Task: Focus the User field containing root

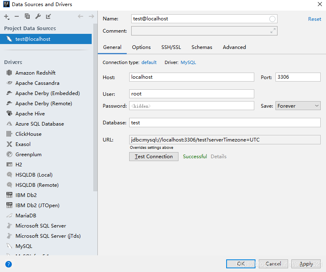Action: click(x=192, y=94)
